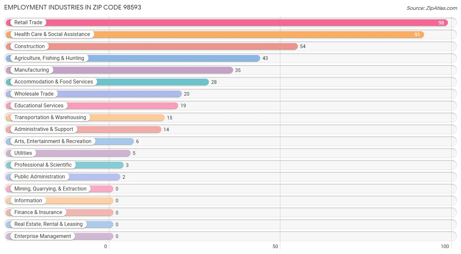The height and width of the screenshot is (254, 461).
Task: Click Finance & Insurance label
Action: tap(38, 212)
